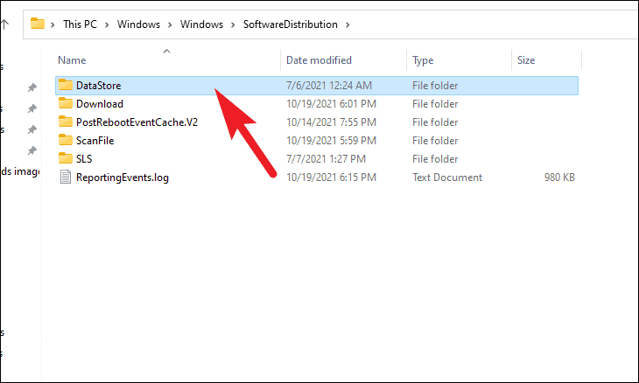639x383 pixels.
Task: Select the ReportingEvents.log file name
Action: [123, 178]
